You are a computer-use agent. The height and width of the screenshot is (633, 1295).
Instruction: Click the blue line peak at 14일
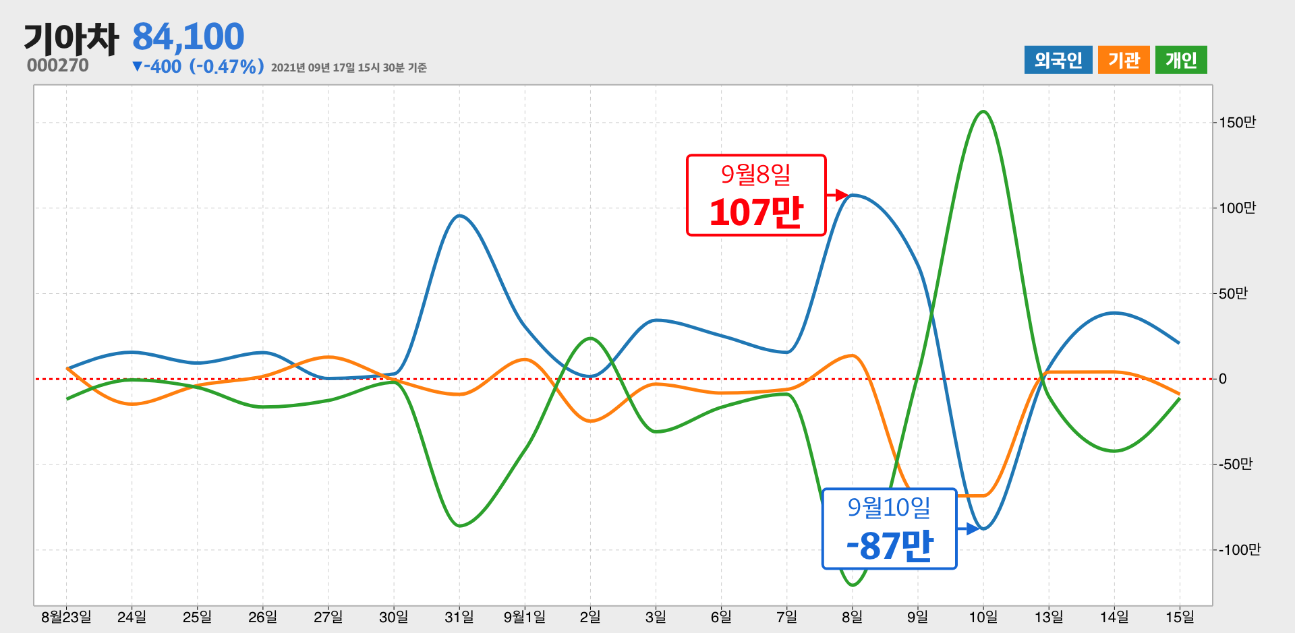coord(1114,313)
